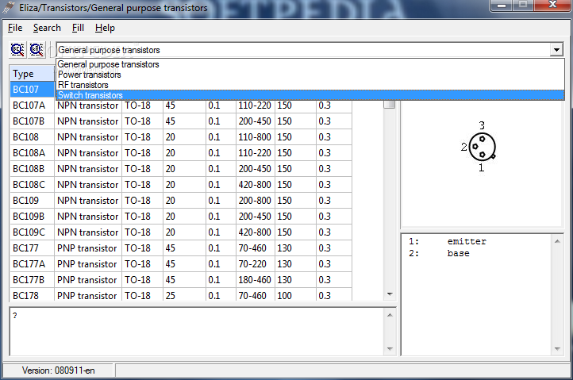Click PNP transistor cell in BC177A row
This screenshot has width=573, height=380.
[x=88, y=264]
